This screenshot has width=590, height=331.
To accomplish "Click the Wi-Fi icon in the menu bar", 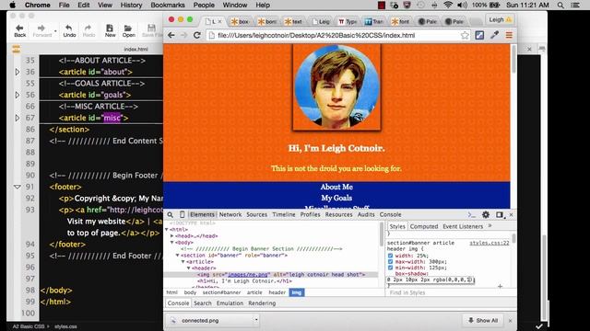I will (x=448, y=6).
